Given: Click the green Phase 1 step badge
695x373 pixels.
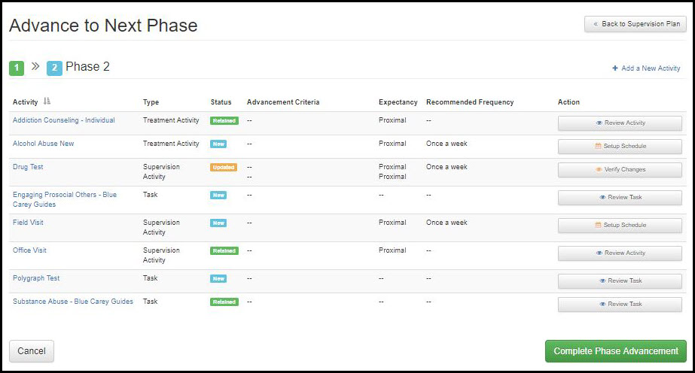Looking at the screenshot, I should [17, 68].
